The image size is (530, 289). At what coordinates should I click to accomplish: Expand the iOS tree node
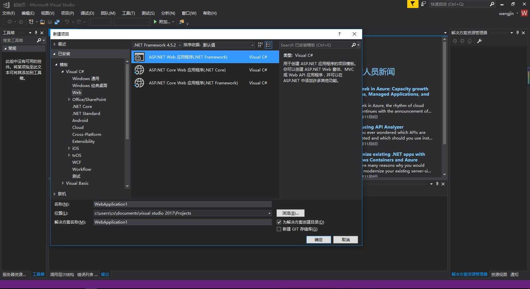[69, 148]
